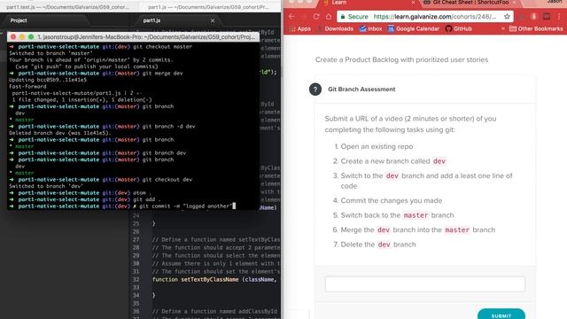
Task: Click "function setTextByClassName" code line
Action: 214,280
